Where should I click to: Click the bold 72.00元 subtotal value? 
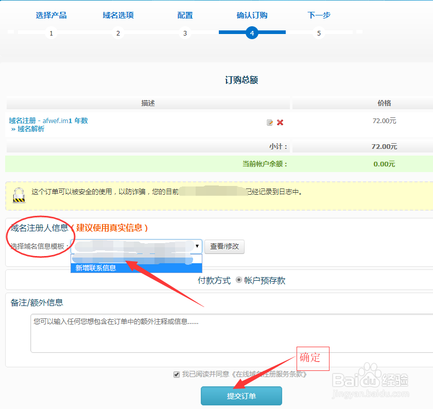click(x=384, y=146)
